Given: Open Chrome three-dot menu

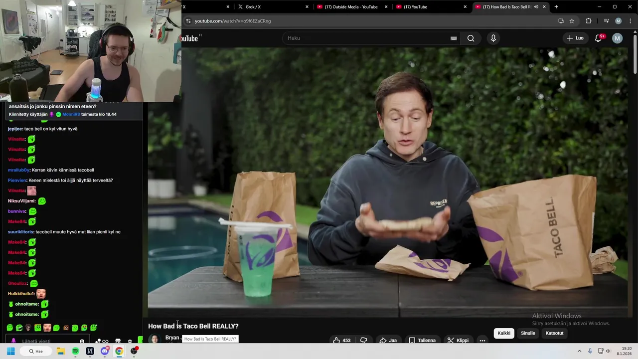Looking at the screenshot, I should [x=631, y=21].
